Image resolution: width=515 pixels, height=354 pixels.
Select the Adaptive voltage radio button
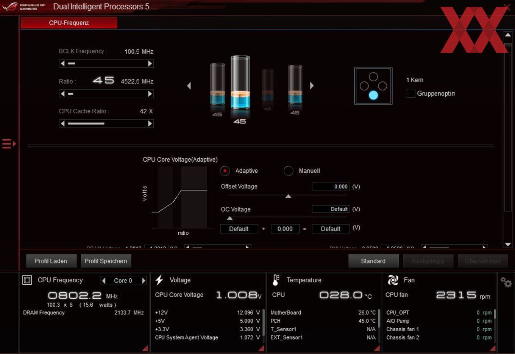[x=225, y=171]
